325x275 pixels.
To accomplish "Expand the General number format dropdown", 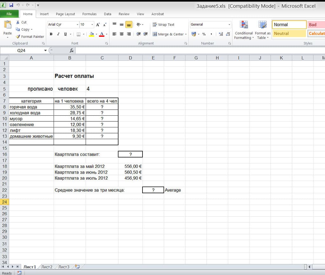I will [x=229, y=25].
